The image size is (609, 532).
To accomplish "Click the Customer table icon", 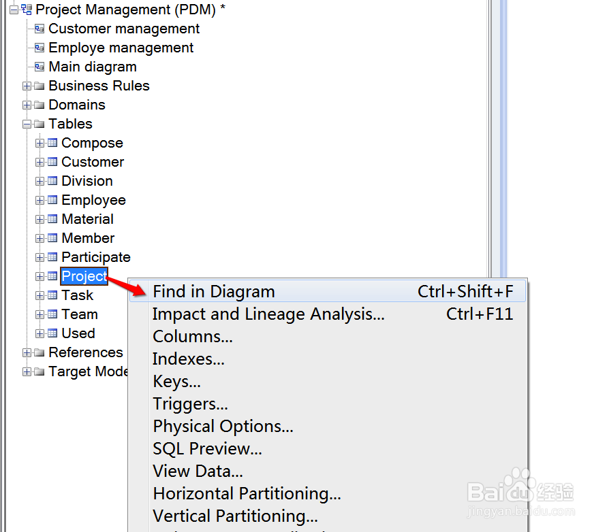I will coord(52,162).
